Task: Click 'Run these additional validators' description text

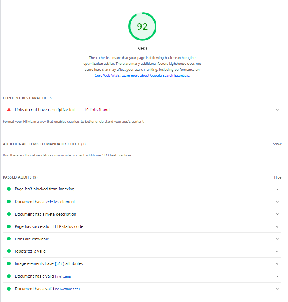Action: (67, 155)
